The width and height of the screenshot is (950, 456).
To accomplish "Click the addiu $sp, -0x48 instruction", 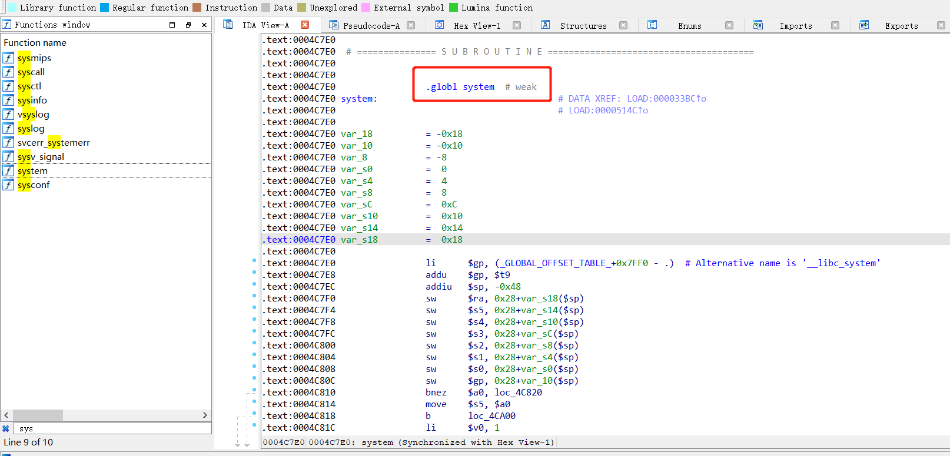I will click(x=473, y=287).
